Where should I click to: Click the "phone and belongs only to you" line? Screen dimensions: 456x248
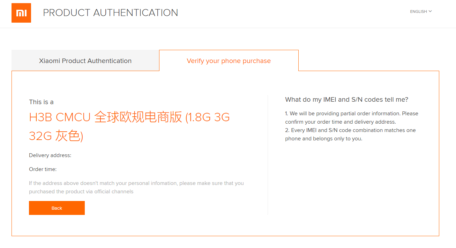(323, 139)
